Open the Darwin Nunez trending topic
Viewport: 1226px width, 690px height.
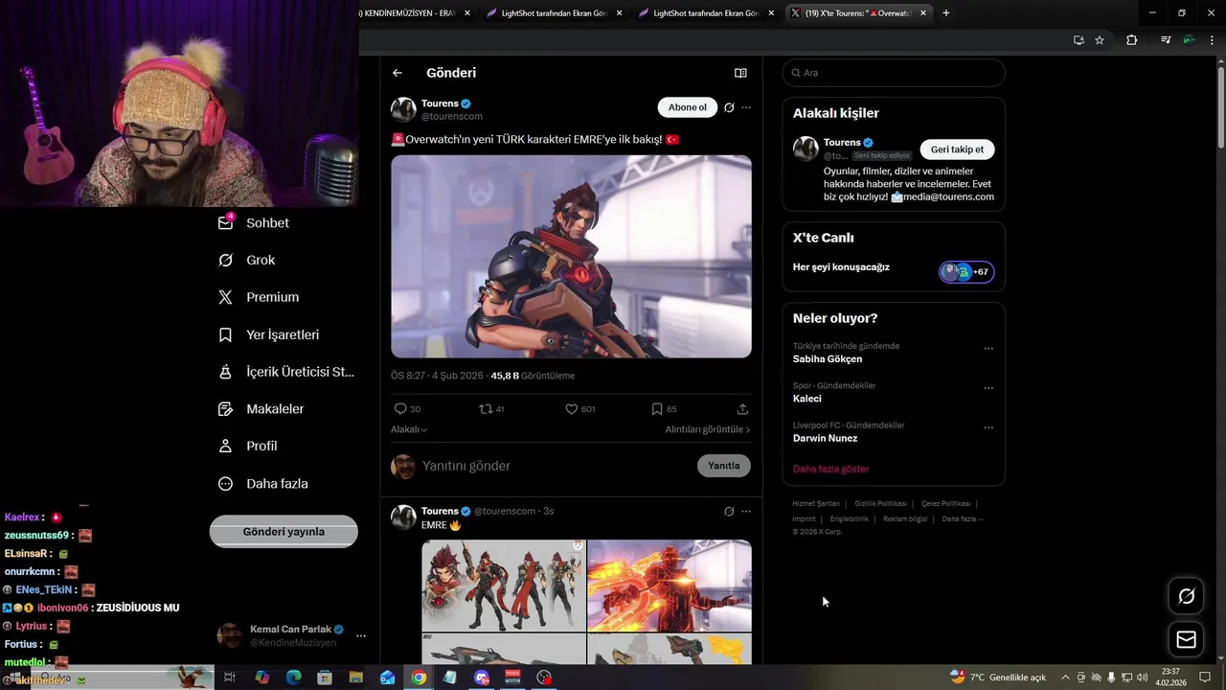click(x=825, y=439)
